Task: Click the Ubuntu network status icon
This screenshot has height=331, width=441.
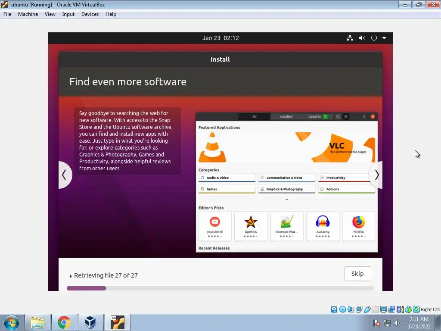Action: coord(350,38)
